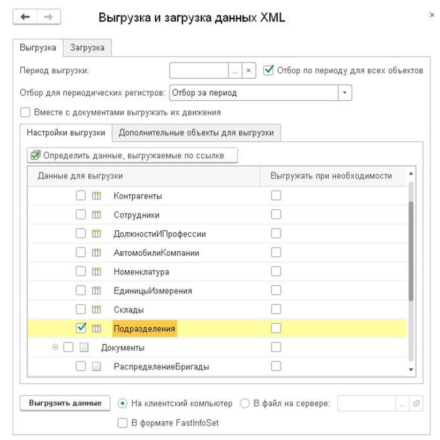Click the document icon beside РаспределениеБригады
440x440 pixels.
coord(96,367)
